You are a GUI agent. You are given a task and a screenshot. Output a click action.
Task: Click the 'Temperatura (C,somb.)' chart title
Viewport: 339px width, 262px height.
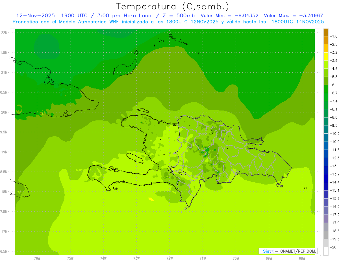[173, 7]
